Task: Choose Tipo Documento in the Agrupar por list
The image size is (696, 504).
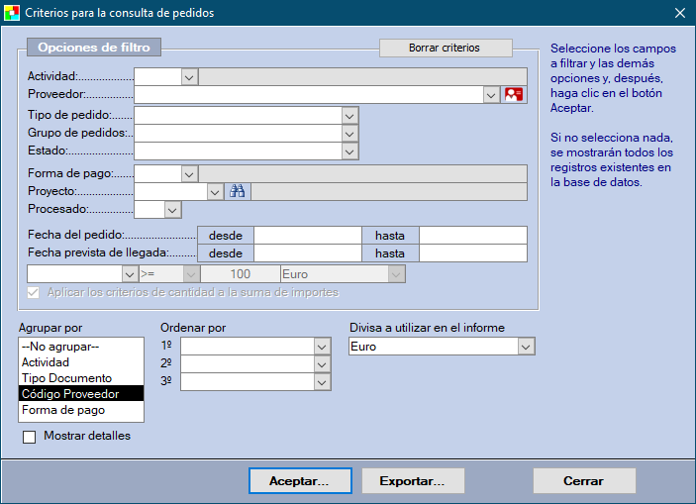Action: click(x=81, y=378)
